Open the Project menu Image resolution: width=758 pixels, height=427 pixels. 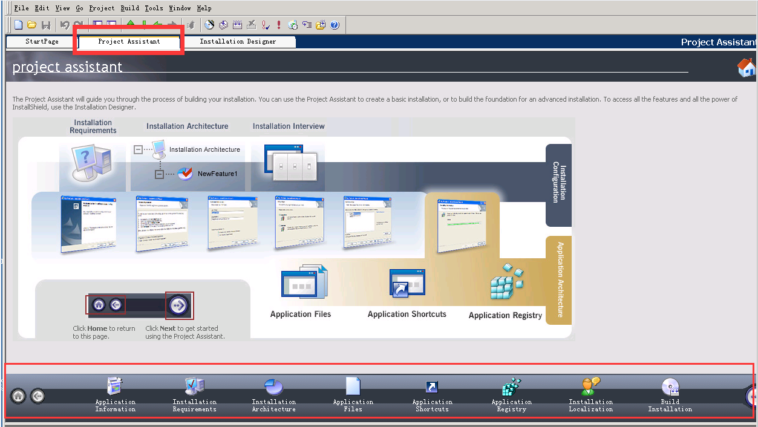[x=102, y=8]
